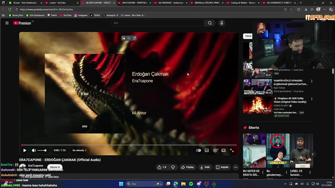335x188 pixels.
Task: Click first overlay icon atop video
Action: click(123, 38)
